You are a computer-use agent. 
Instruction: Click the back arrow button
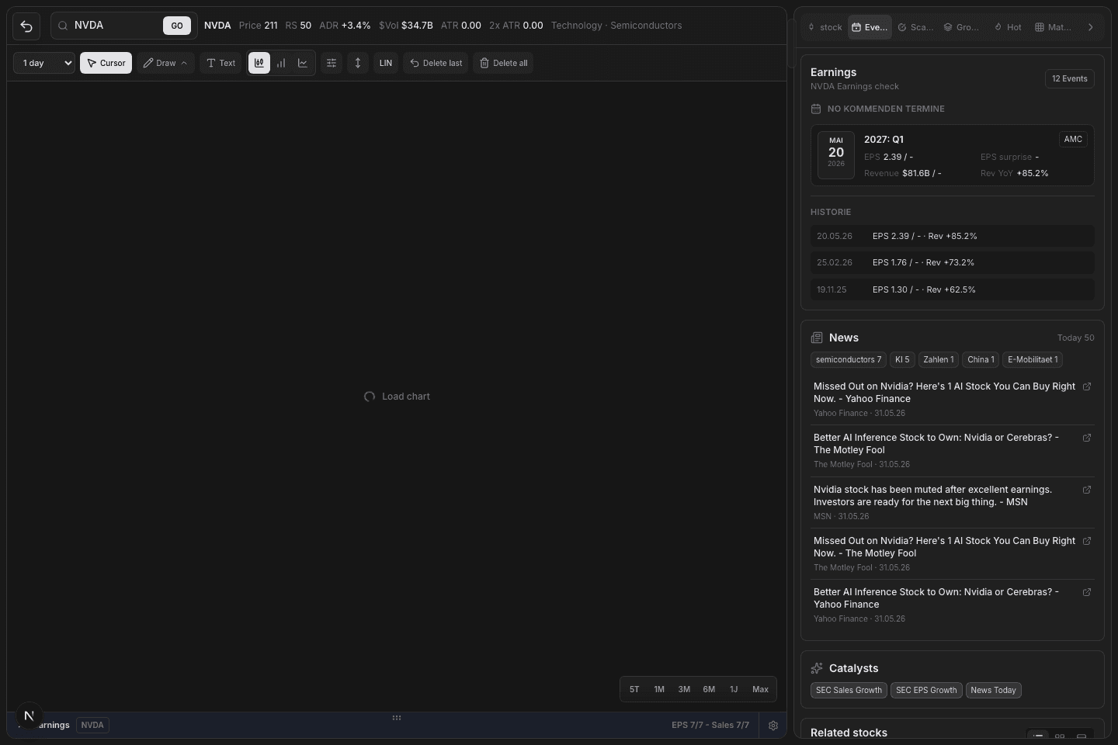(26, 26)
